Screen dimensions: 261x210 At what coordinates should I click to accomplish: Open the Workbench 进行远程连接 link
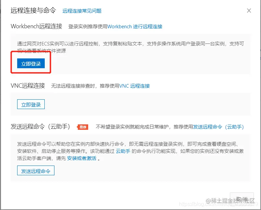point(135,27)
